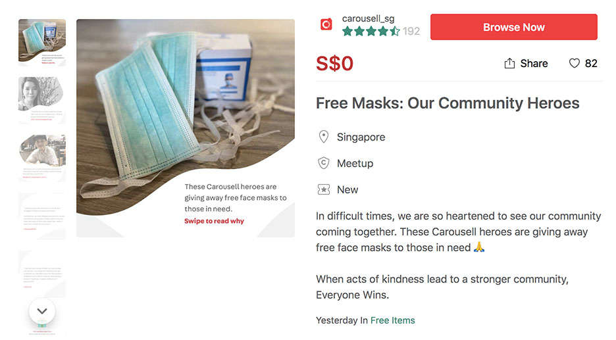Select the second thumbnail with woman's photo
Viewport: 616px width, 340px height.
coord(42,101)
